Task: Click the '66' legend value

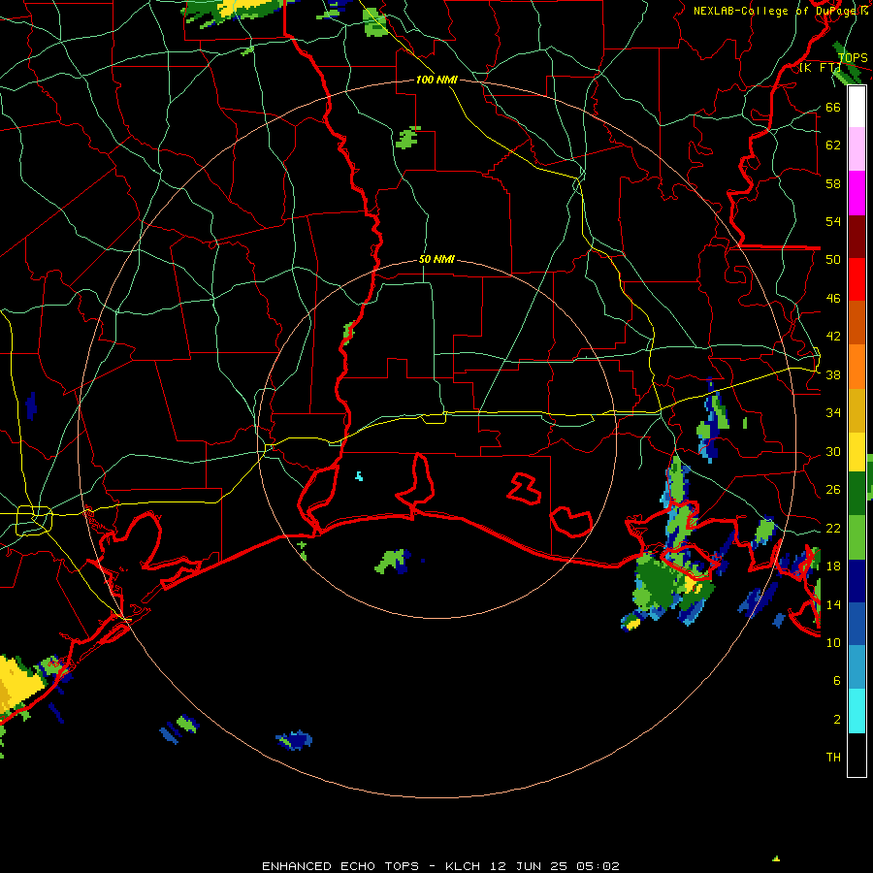Action: pyautogui.click(x=833, y=108)
